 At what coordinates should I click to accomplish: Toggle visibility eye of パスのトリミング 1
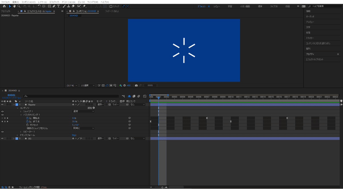coord(2,115)
